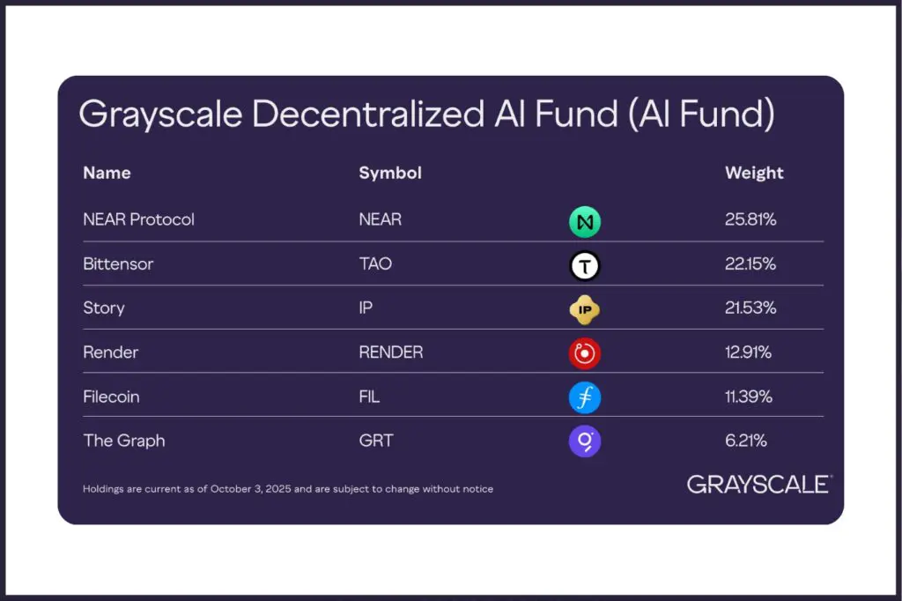Click the RENDER symbol text
This screenshot has width=902, height=601.
(390, 352)
